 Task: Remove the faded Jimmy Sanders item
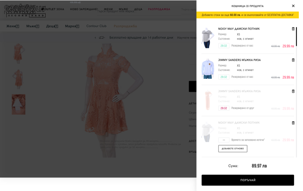(x=293, y=91)
